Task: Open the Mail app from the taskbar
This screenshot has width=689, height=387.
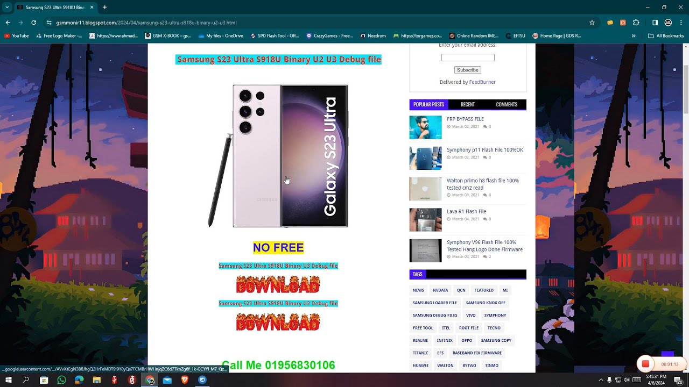Action: click(167, 380)
